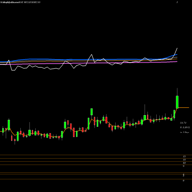Select the 51.71 price value label
Screen dimensions: 192x192
pyautogui.click(x=183, y=123)
